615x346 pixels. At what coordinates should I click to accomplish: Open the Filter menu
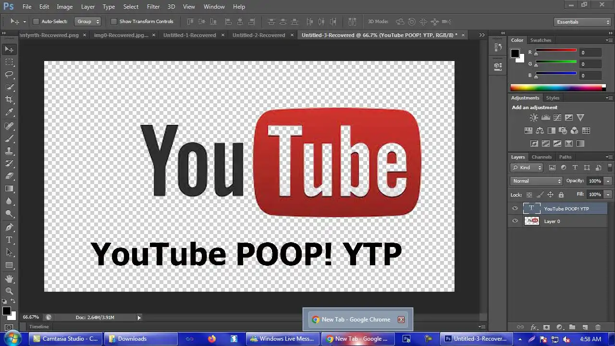click(153, 7)
